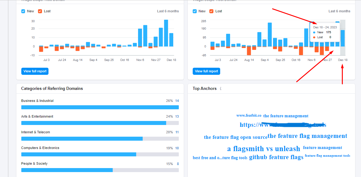The height and width of the screenshot is (177, 361).
Task: Click the Business & Industrial category bar
Action: coord(100,107)
